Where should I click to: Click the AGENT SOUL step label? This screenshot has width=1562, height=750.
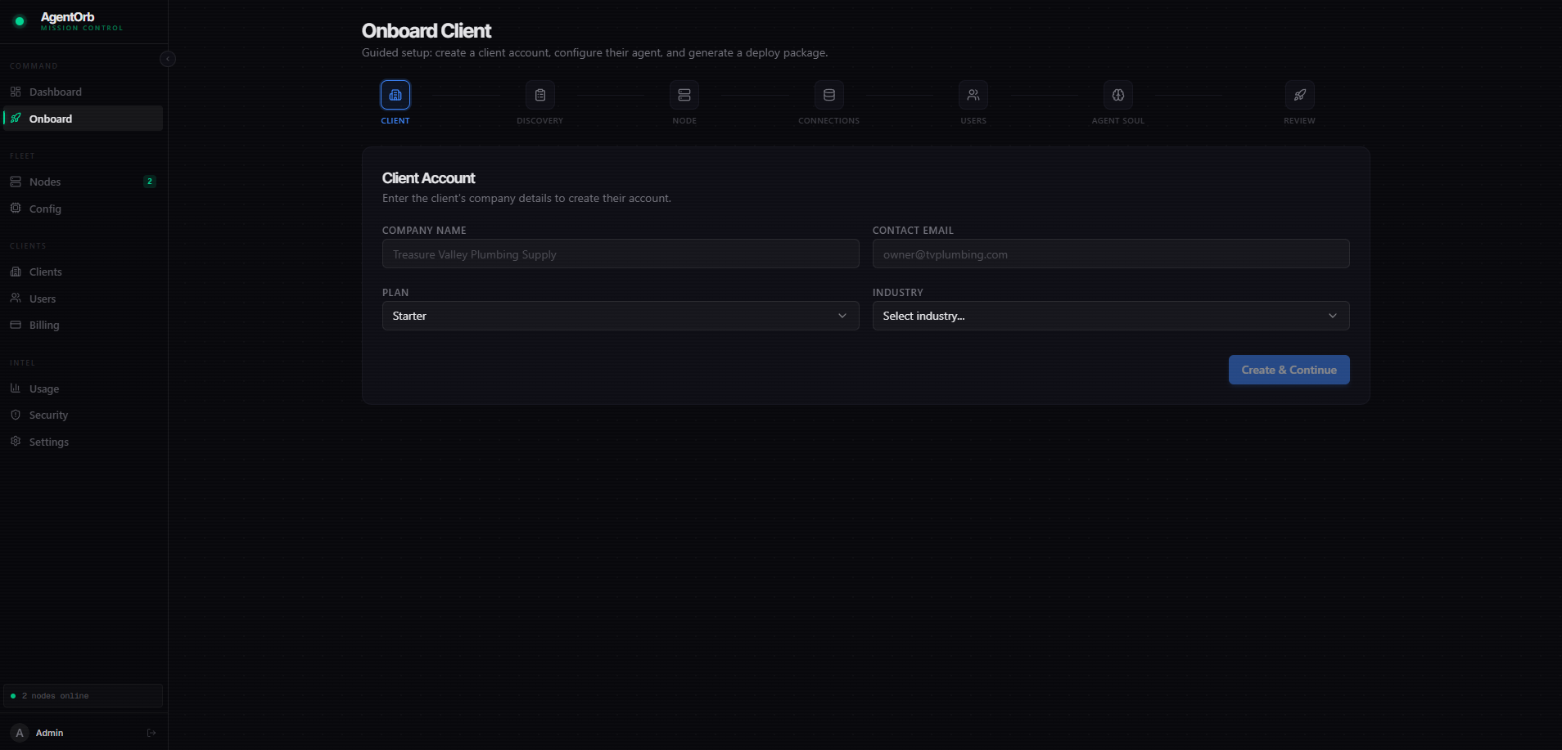tap(1118, 121)
